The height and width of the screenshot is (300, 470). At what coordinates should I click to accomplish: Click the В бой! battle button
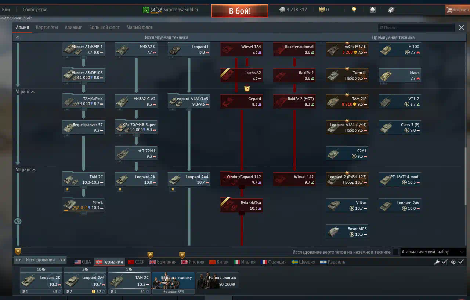[240, 11]
